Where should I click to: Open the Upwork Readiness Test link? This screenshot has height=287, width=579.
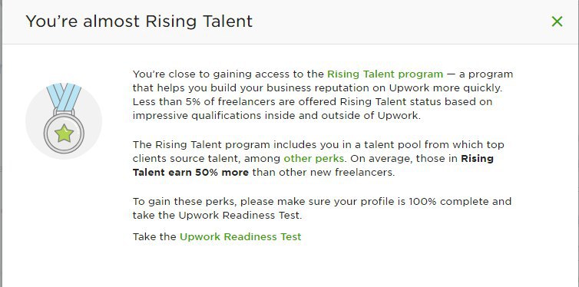click(240, 236)
